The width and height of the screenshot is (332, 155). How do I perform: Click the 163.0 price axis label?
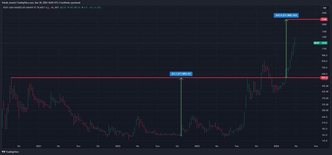pyautogui.click(x=325, y=135)
